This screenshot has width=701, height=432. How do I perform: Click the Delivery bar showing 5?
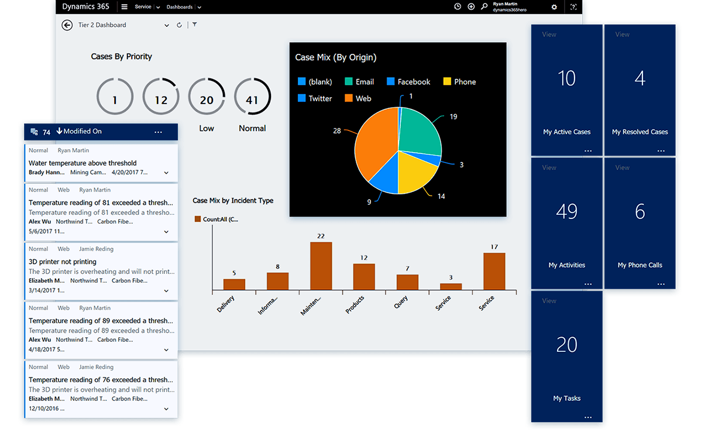tap(234, 284)
